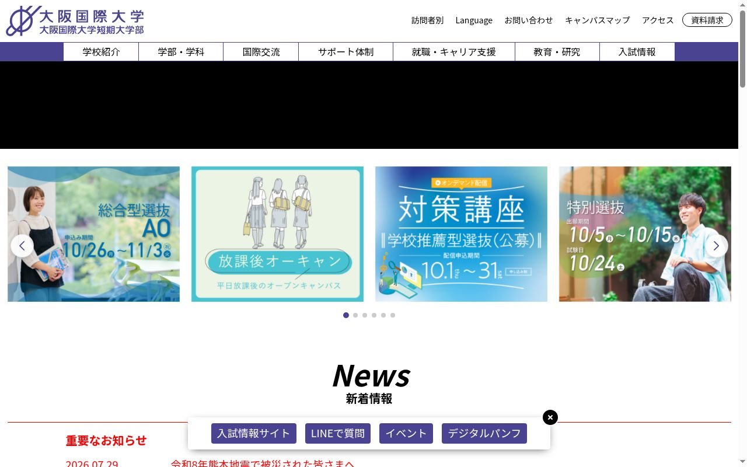
Task: Select the second carousel pagination dot
Action: coord(355,315)
